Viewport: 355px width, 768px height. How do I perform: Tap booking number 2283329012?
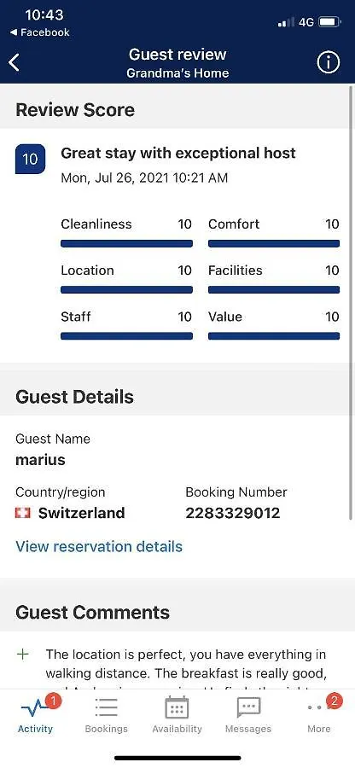point(233,513)
